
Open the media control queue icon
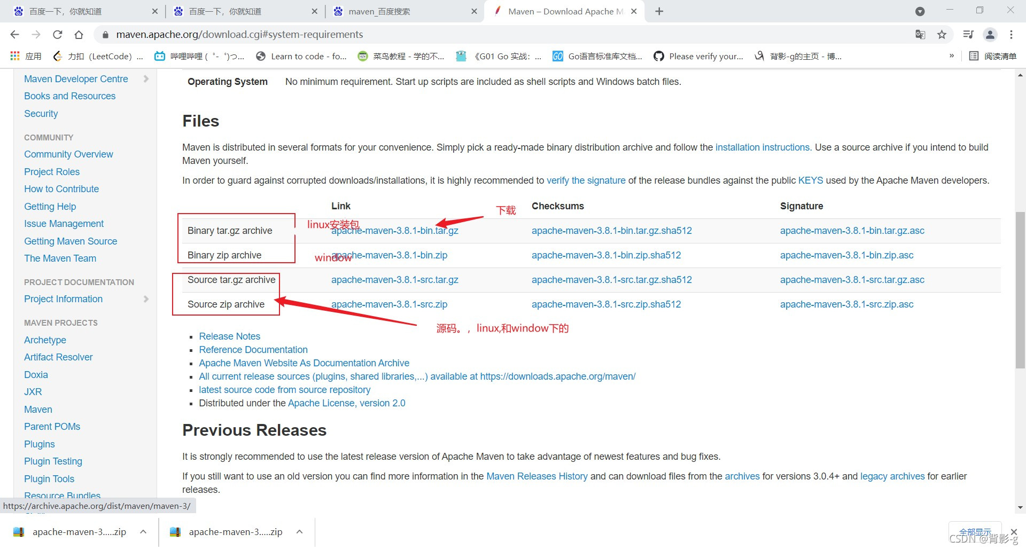tap(968, 35)
